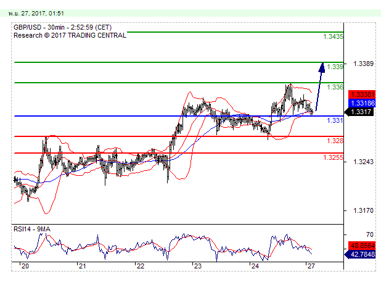Viewport: 381px width, 282px height.
Task: Click the red 48.8564 RSI value tag
Action: [362, 246]
